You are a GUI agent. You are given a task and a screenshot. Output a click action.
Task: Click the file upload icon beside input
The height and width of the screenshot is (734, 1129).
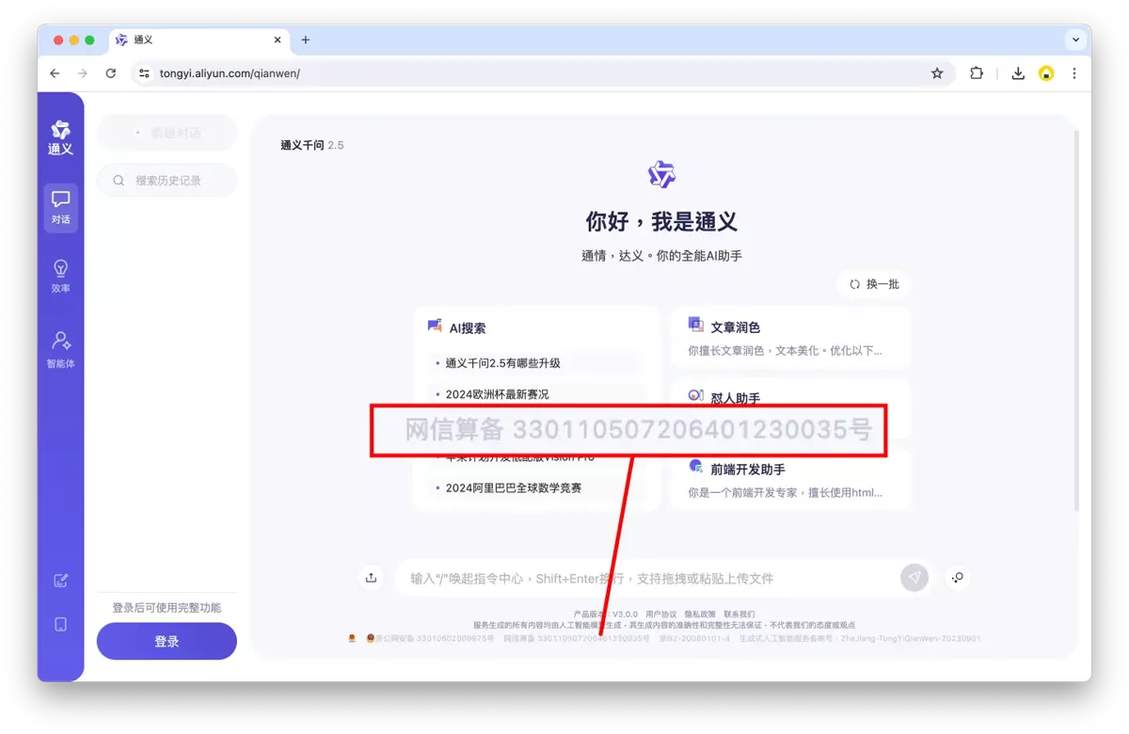coord(371,578)
